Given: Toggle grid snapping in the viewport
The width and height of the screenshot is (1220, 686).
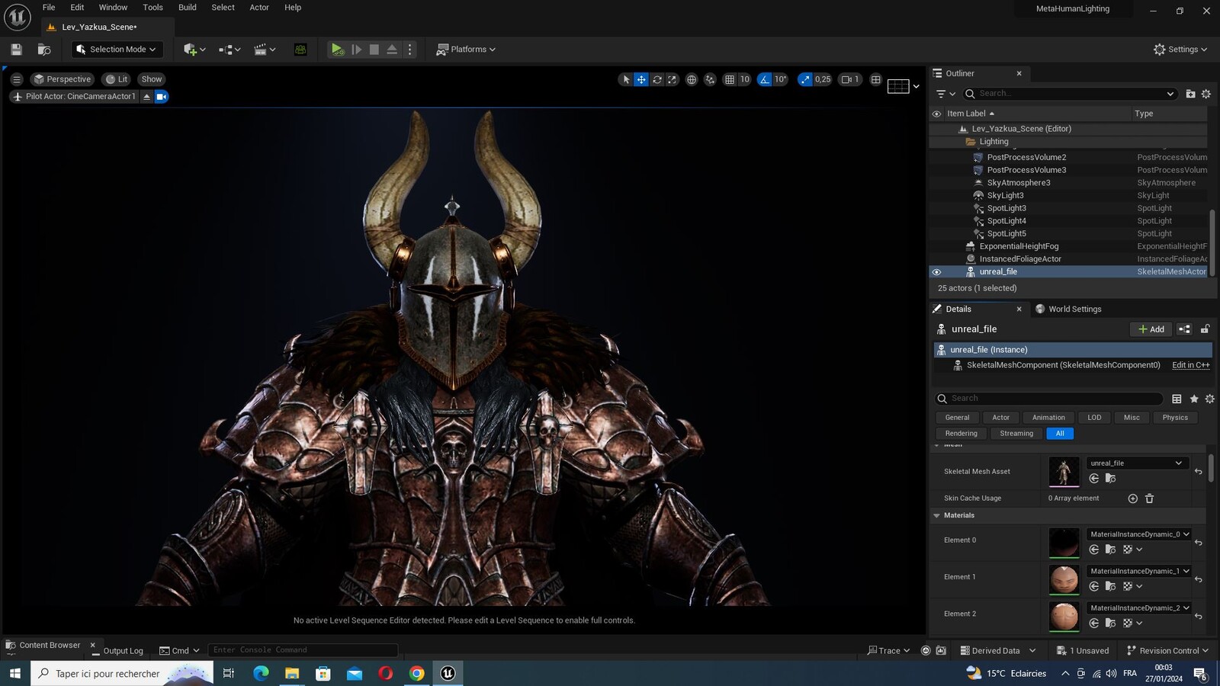Looking at the screenshot, I should pos(730,79).
